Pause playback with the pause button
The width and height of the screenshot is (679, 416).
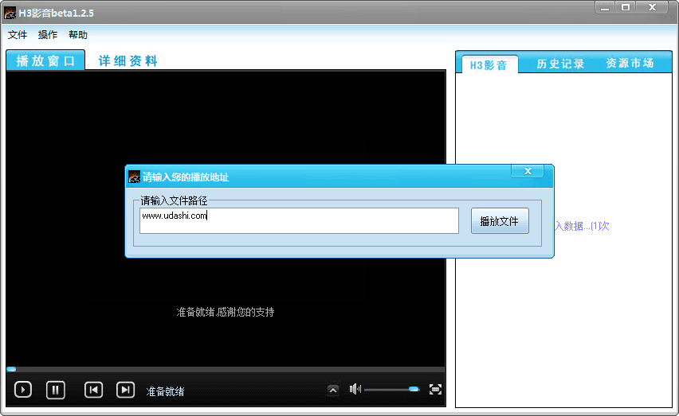click(x=55, y=390)
